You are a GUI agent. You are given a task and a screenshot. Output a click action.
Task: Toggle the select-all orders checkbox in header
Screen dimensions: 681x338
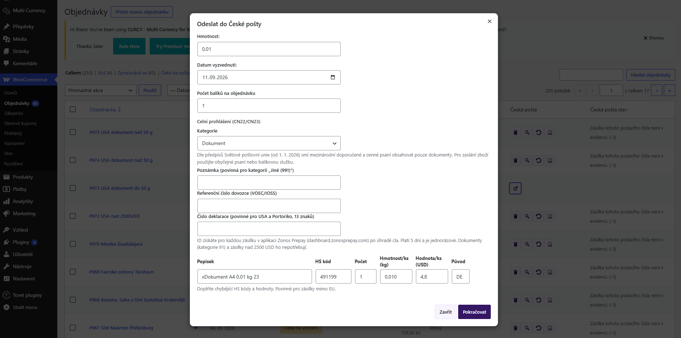pyautogui.click(x=73, y=109)
